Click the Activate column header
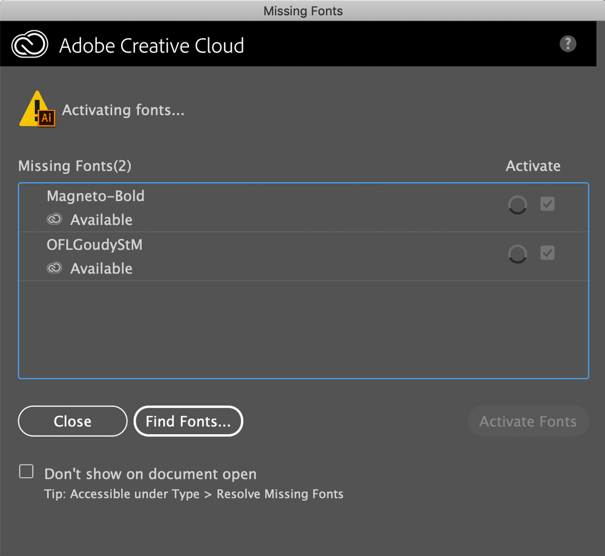605x556 pixels. click(x=533, y=166)
